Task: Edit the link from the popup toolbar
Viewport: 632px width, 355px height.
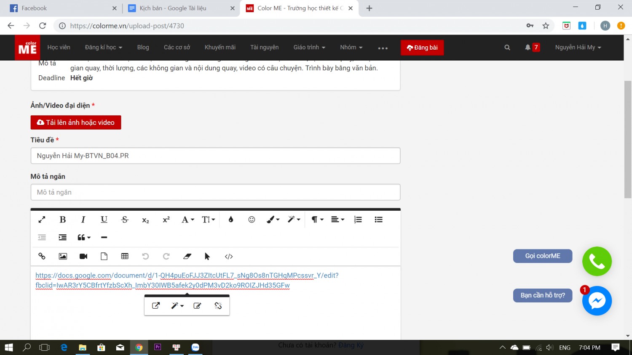Action: [197, 306]
